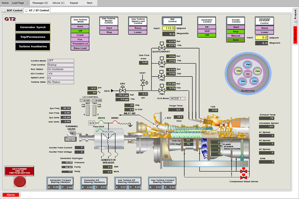Open the Load Page menu
The width and height of the screenshot is (299, 199).
coord(18,3)
